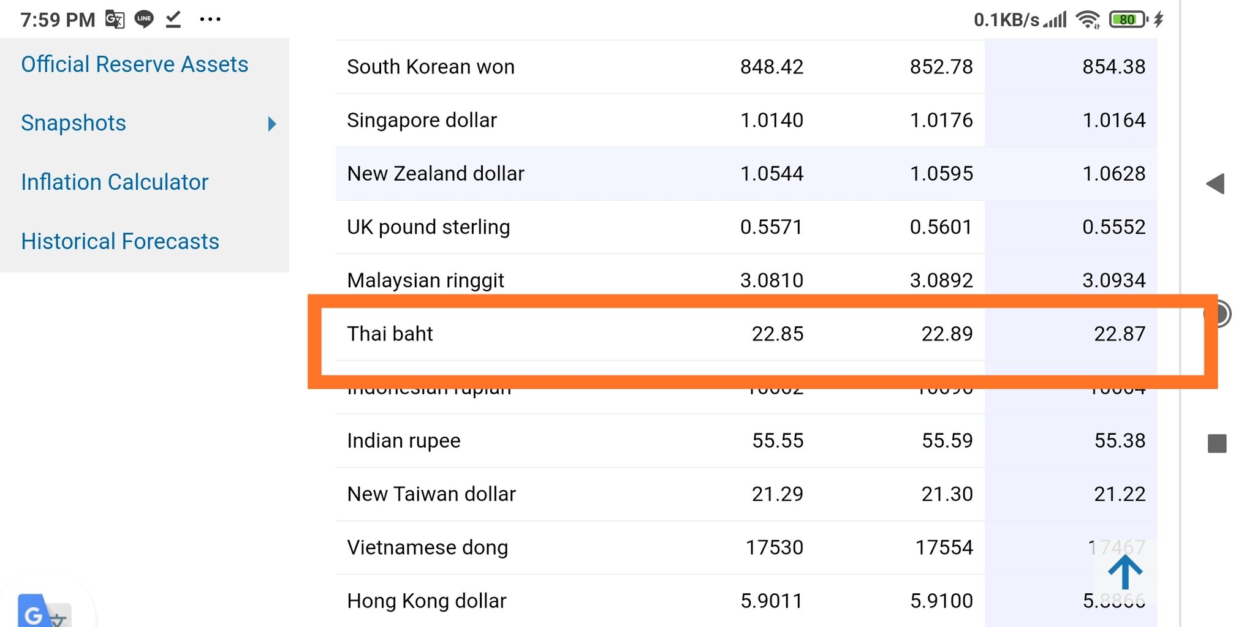Click the New Zealand dollar row

pyautogui.click(x=436, y=174)
